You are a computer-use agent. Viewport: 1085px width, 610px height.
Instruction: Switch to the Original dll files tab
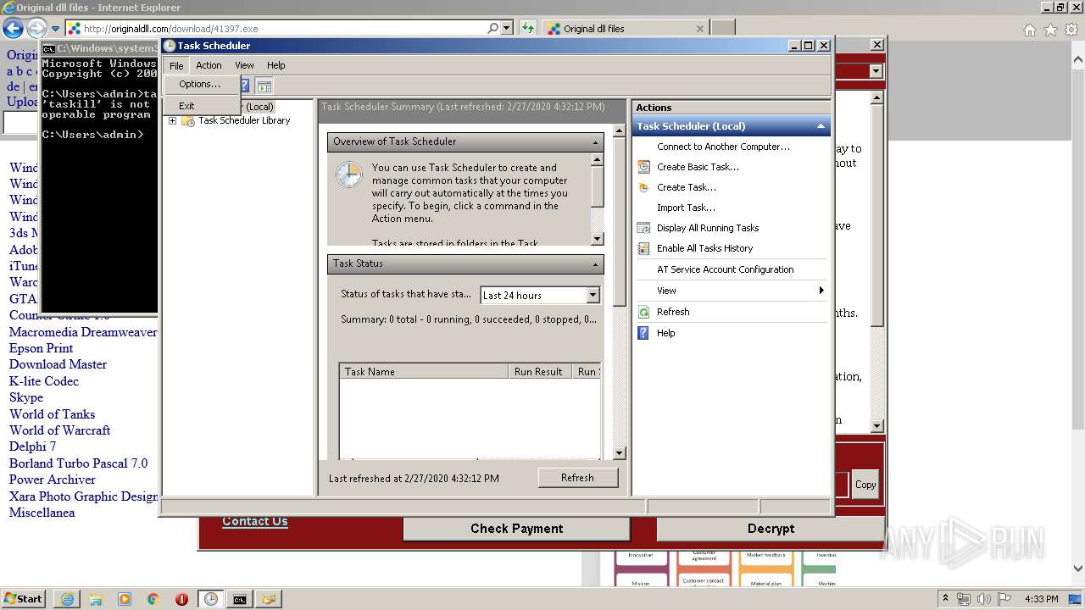point(626,28)
